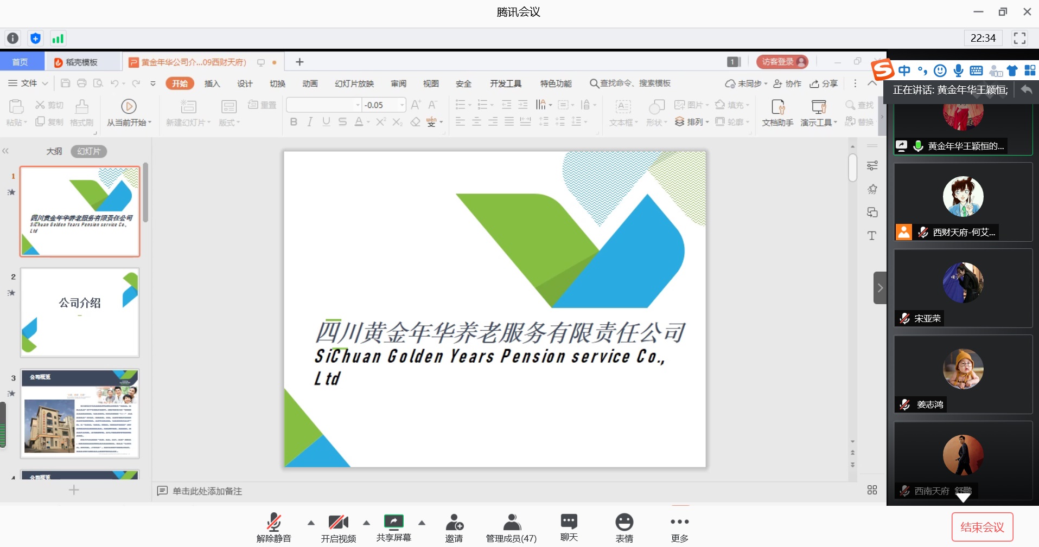The width and height of the screenshot is (1039, 547).
Task: Insert a new slide via 新建幻灯片
Action: coord(187,112)
